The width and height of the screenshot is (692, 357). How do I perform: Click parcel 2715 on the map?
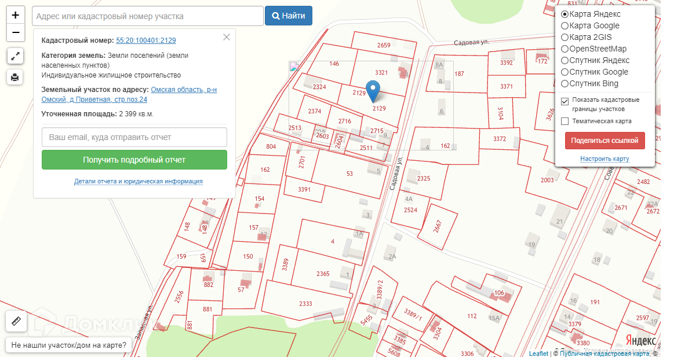(377, 131)
